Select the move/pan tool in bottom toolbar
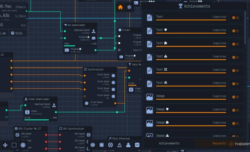 [x=5, y=145]
